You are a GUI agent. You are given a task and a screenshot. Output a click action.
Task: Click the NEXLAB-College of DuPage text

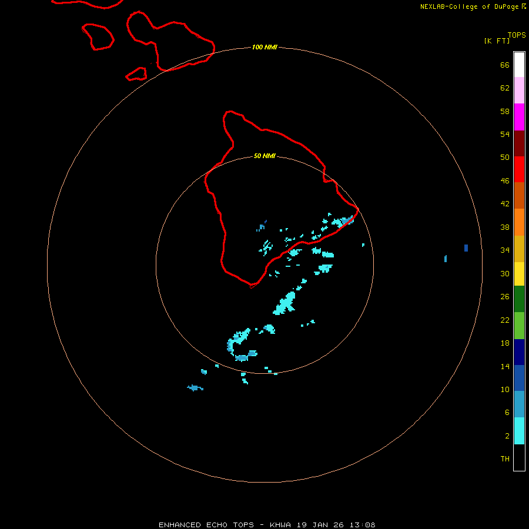pos(468,6)
